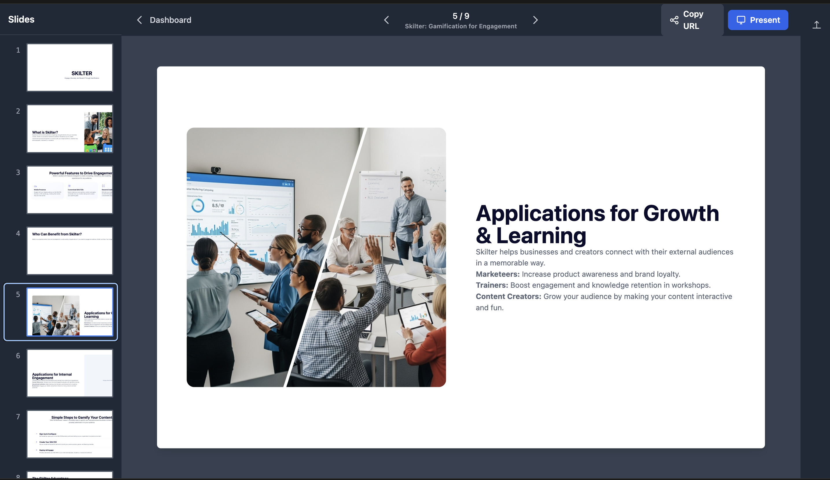Screen dimensions: 830x480
Task: Select slide 7 Simple Steps thumbnail
Action: coord(70,434)
